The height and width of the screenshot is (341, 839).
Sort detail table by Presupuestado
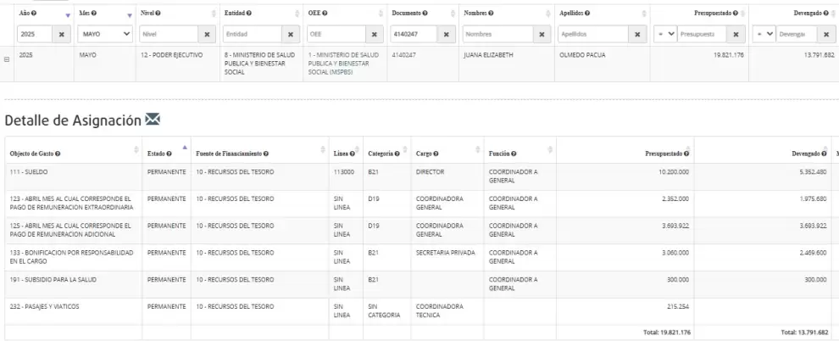coord(689,149)
